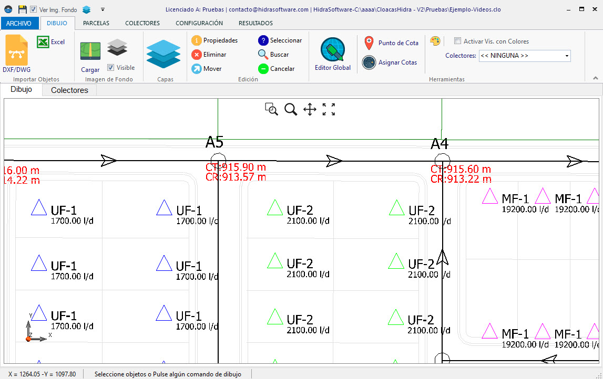603x379 pixels.
Task: Click the CT:915.90 m elevation label
Action: (x=236, y=167)
